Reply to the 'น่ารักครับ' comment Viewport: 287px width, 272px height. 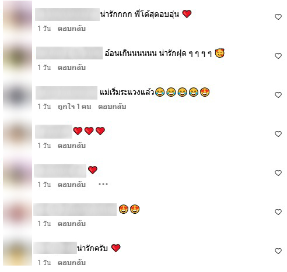click(72, 263)
